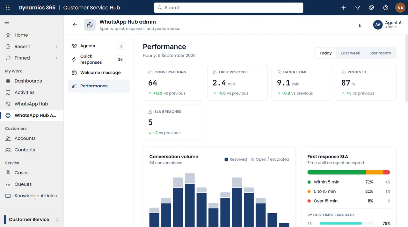Click the Quick responses count badge 10
The image size is (408, 227).
[x=120, y=60]
